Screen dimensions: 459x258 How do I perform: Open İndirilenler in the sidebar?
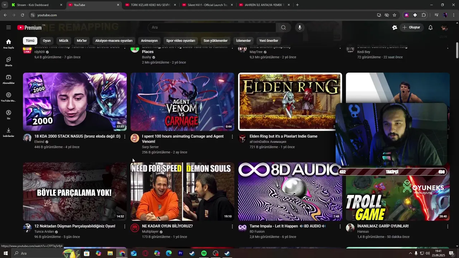[9, 132]
